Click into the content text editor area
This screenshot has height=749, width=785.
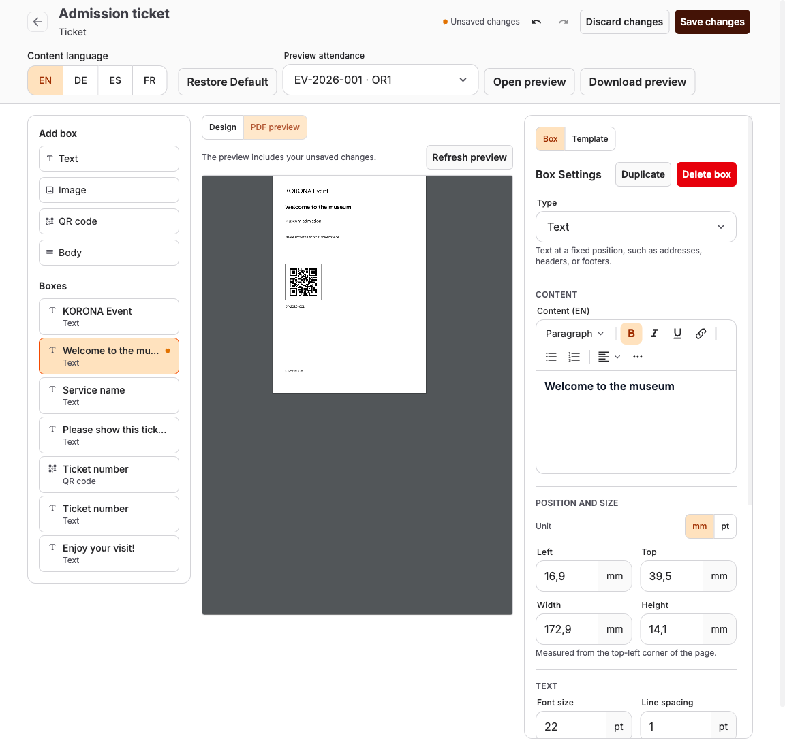(x=636, y=421)
